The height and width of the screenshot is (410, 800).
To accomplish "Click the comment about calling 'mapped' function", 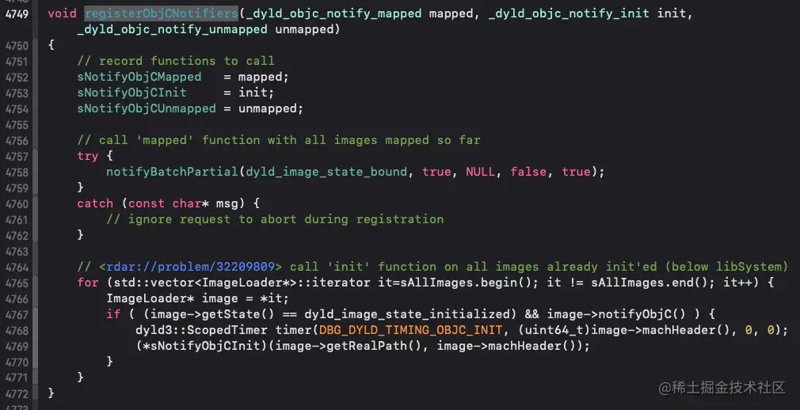I will click(x=279, y=140).
